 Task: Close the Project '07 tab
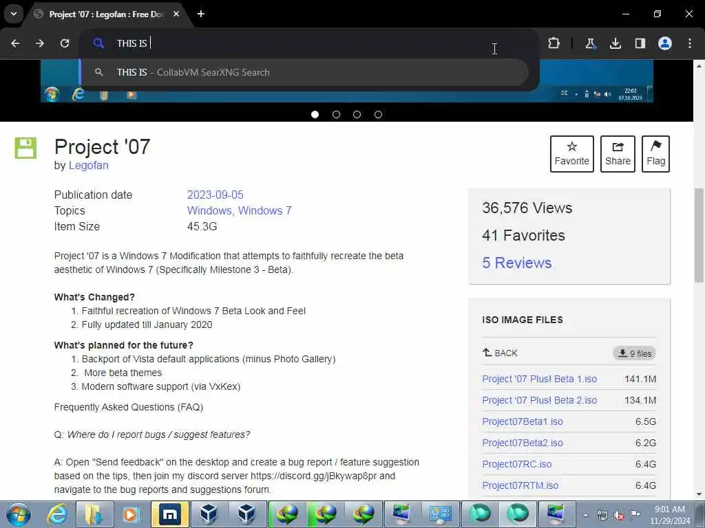point(176,14)
